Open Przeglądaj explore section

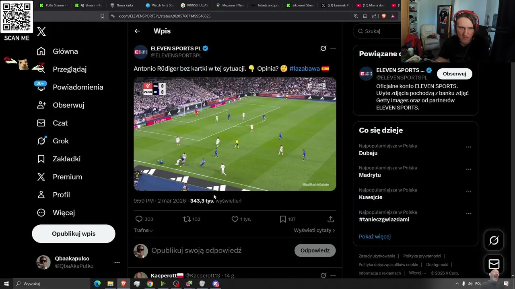point(61,69)
